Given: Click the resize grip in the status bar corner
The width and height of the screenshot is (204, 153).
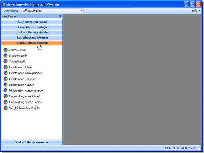Looking at the screenshot, I should coord(199,149).
